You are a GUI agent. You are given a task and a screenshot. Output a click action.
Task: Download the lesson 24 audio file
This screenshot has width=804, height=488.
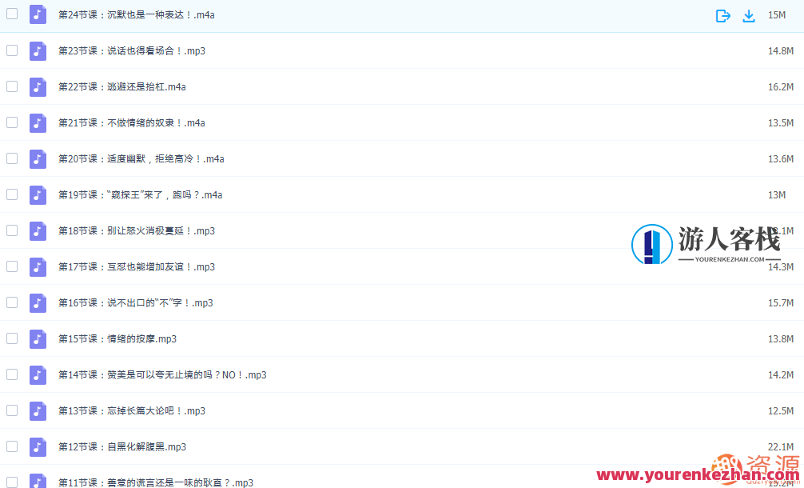[749, 15]
